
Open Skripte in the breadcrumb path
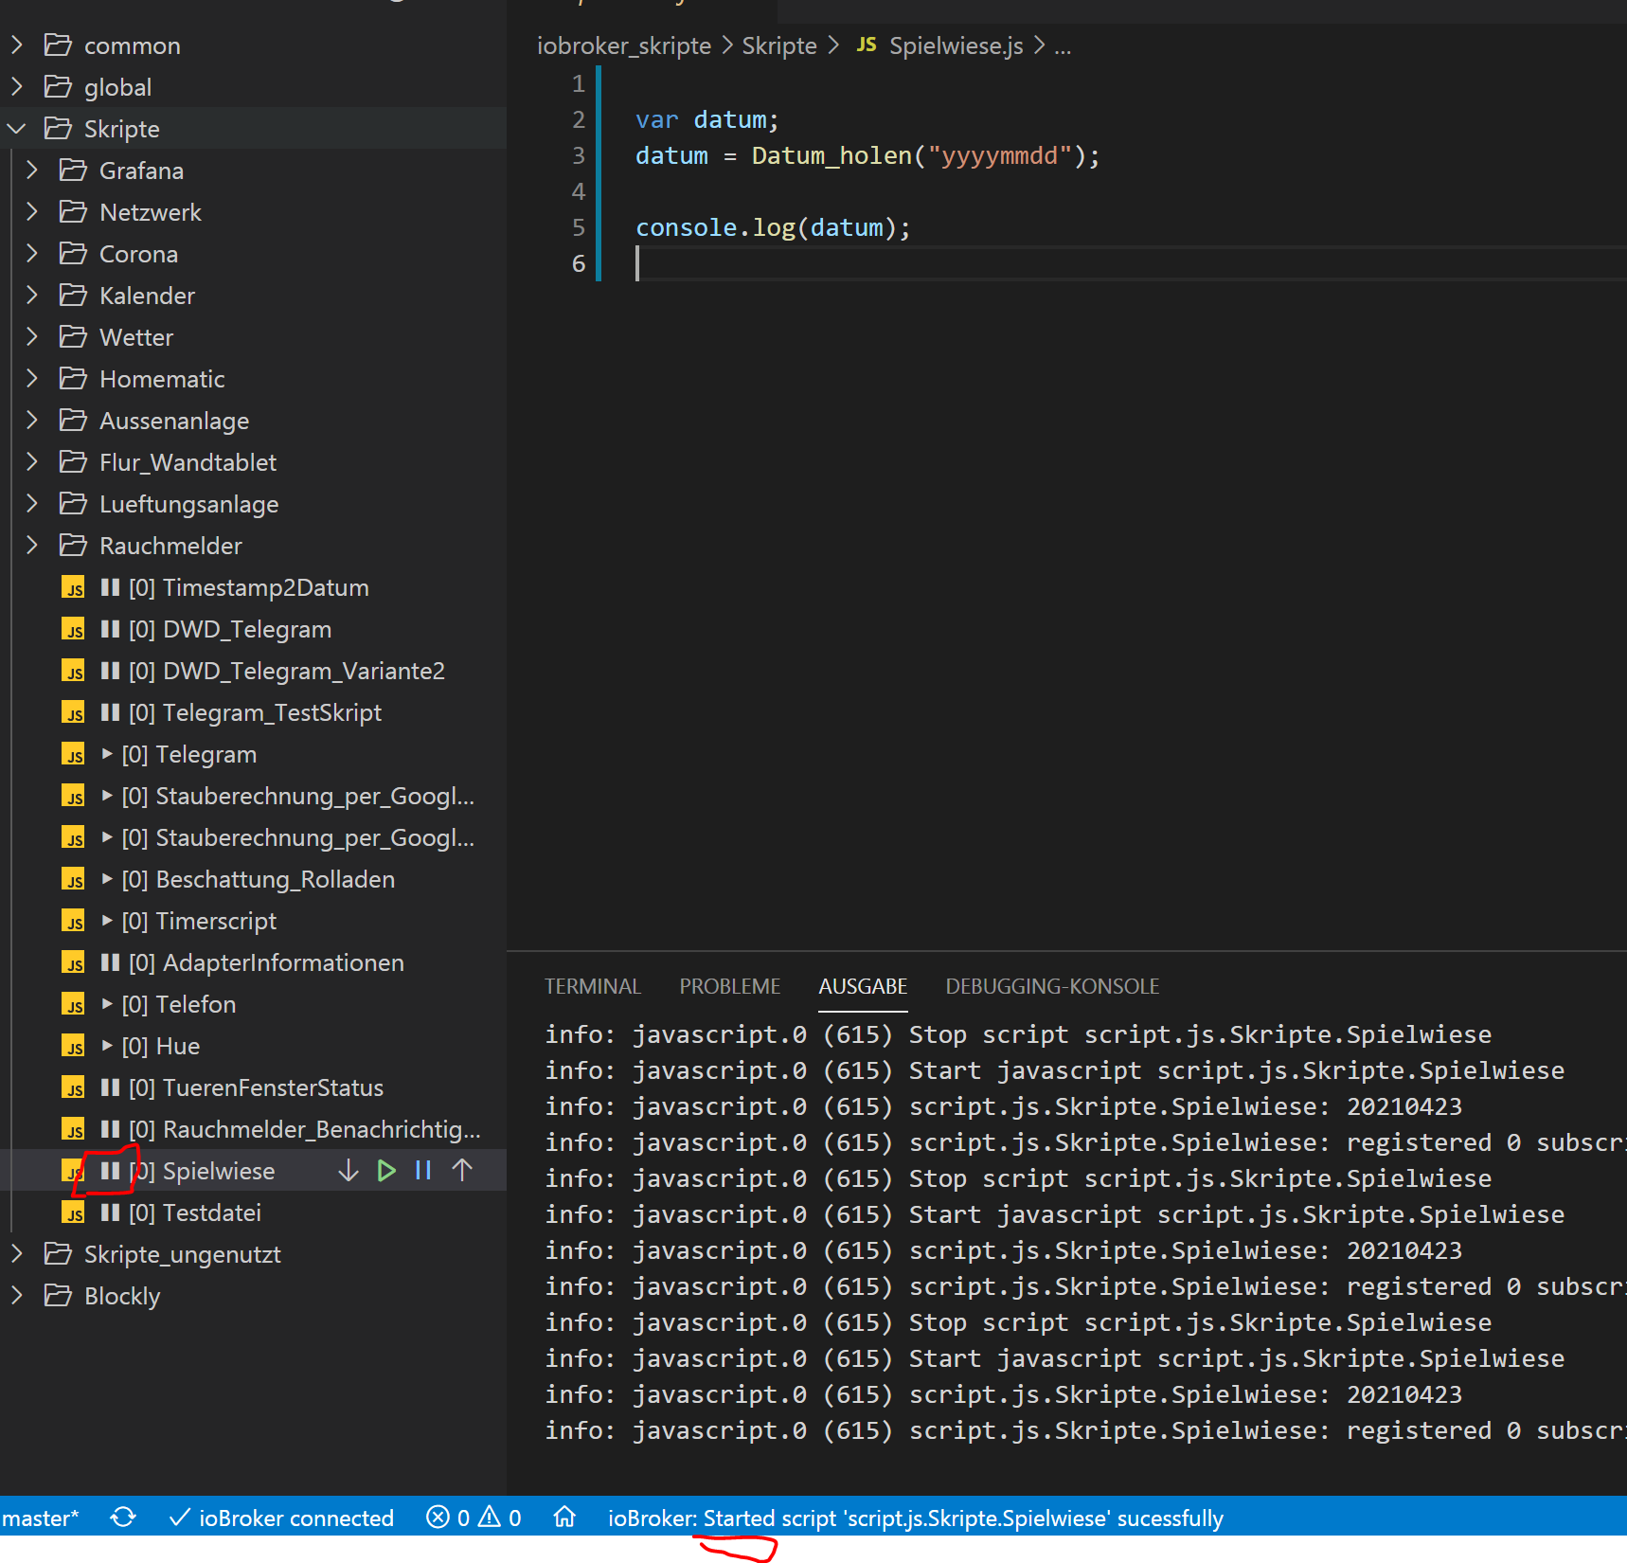click(778, 45)
